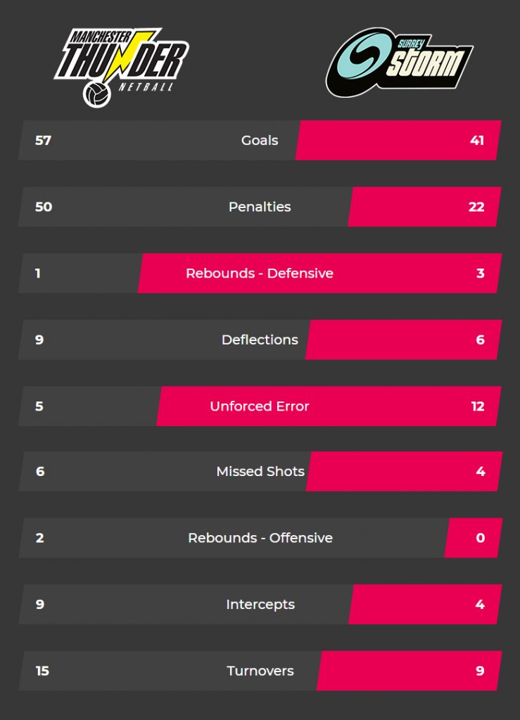The image size is (520, 720).
Task: Click the Intercepts stat label
Action: 260,605
